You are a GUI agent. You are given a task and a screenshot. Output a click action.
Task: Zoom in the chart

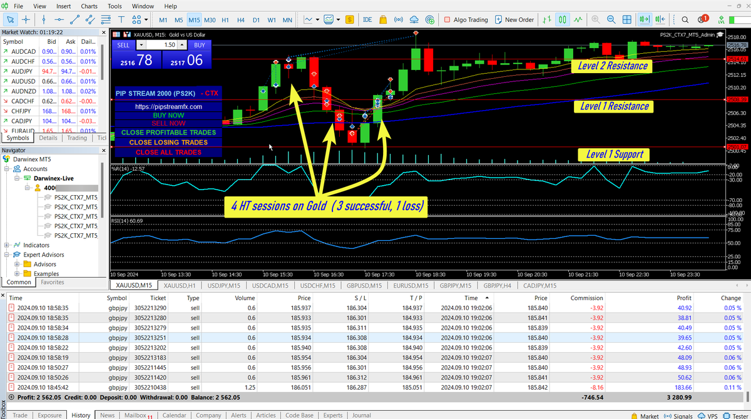point(596,19)
